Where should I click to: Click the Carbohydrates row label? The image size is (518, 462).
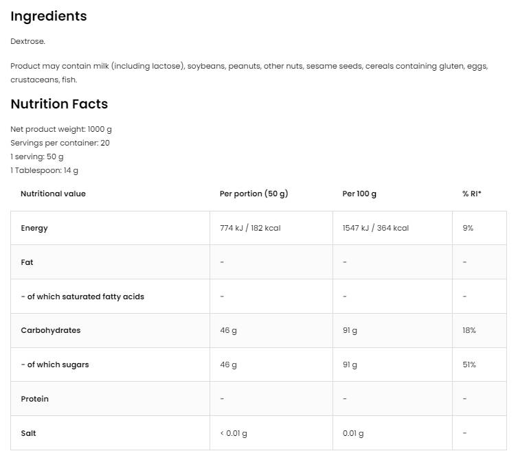50,330
